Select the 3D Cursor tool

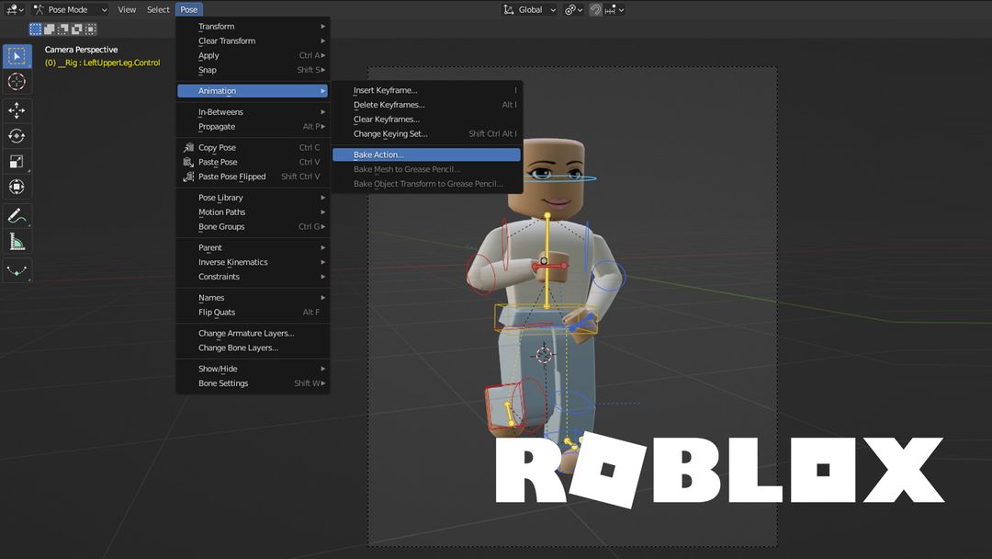[x=16, y=82]
